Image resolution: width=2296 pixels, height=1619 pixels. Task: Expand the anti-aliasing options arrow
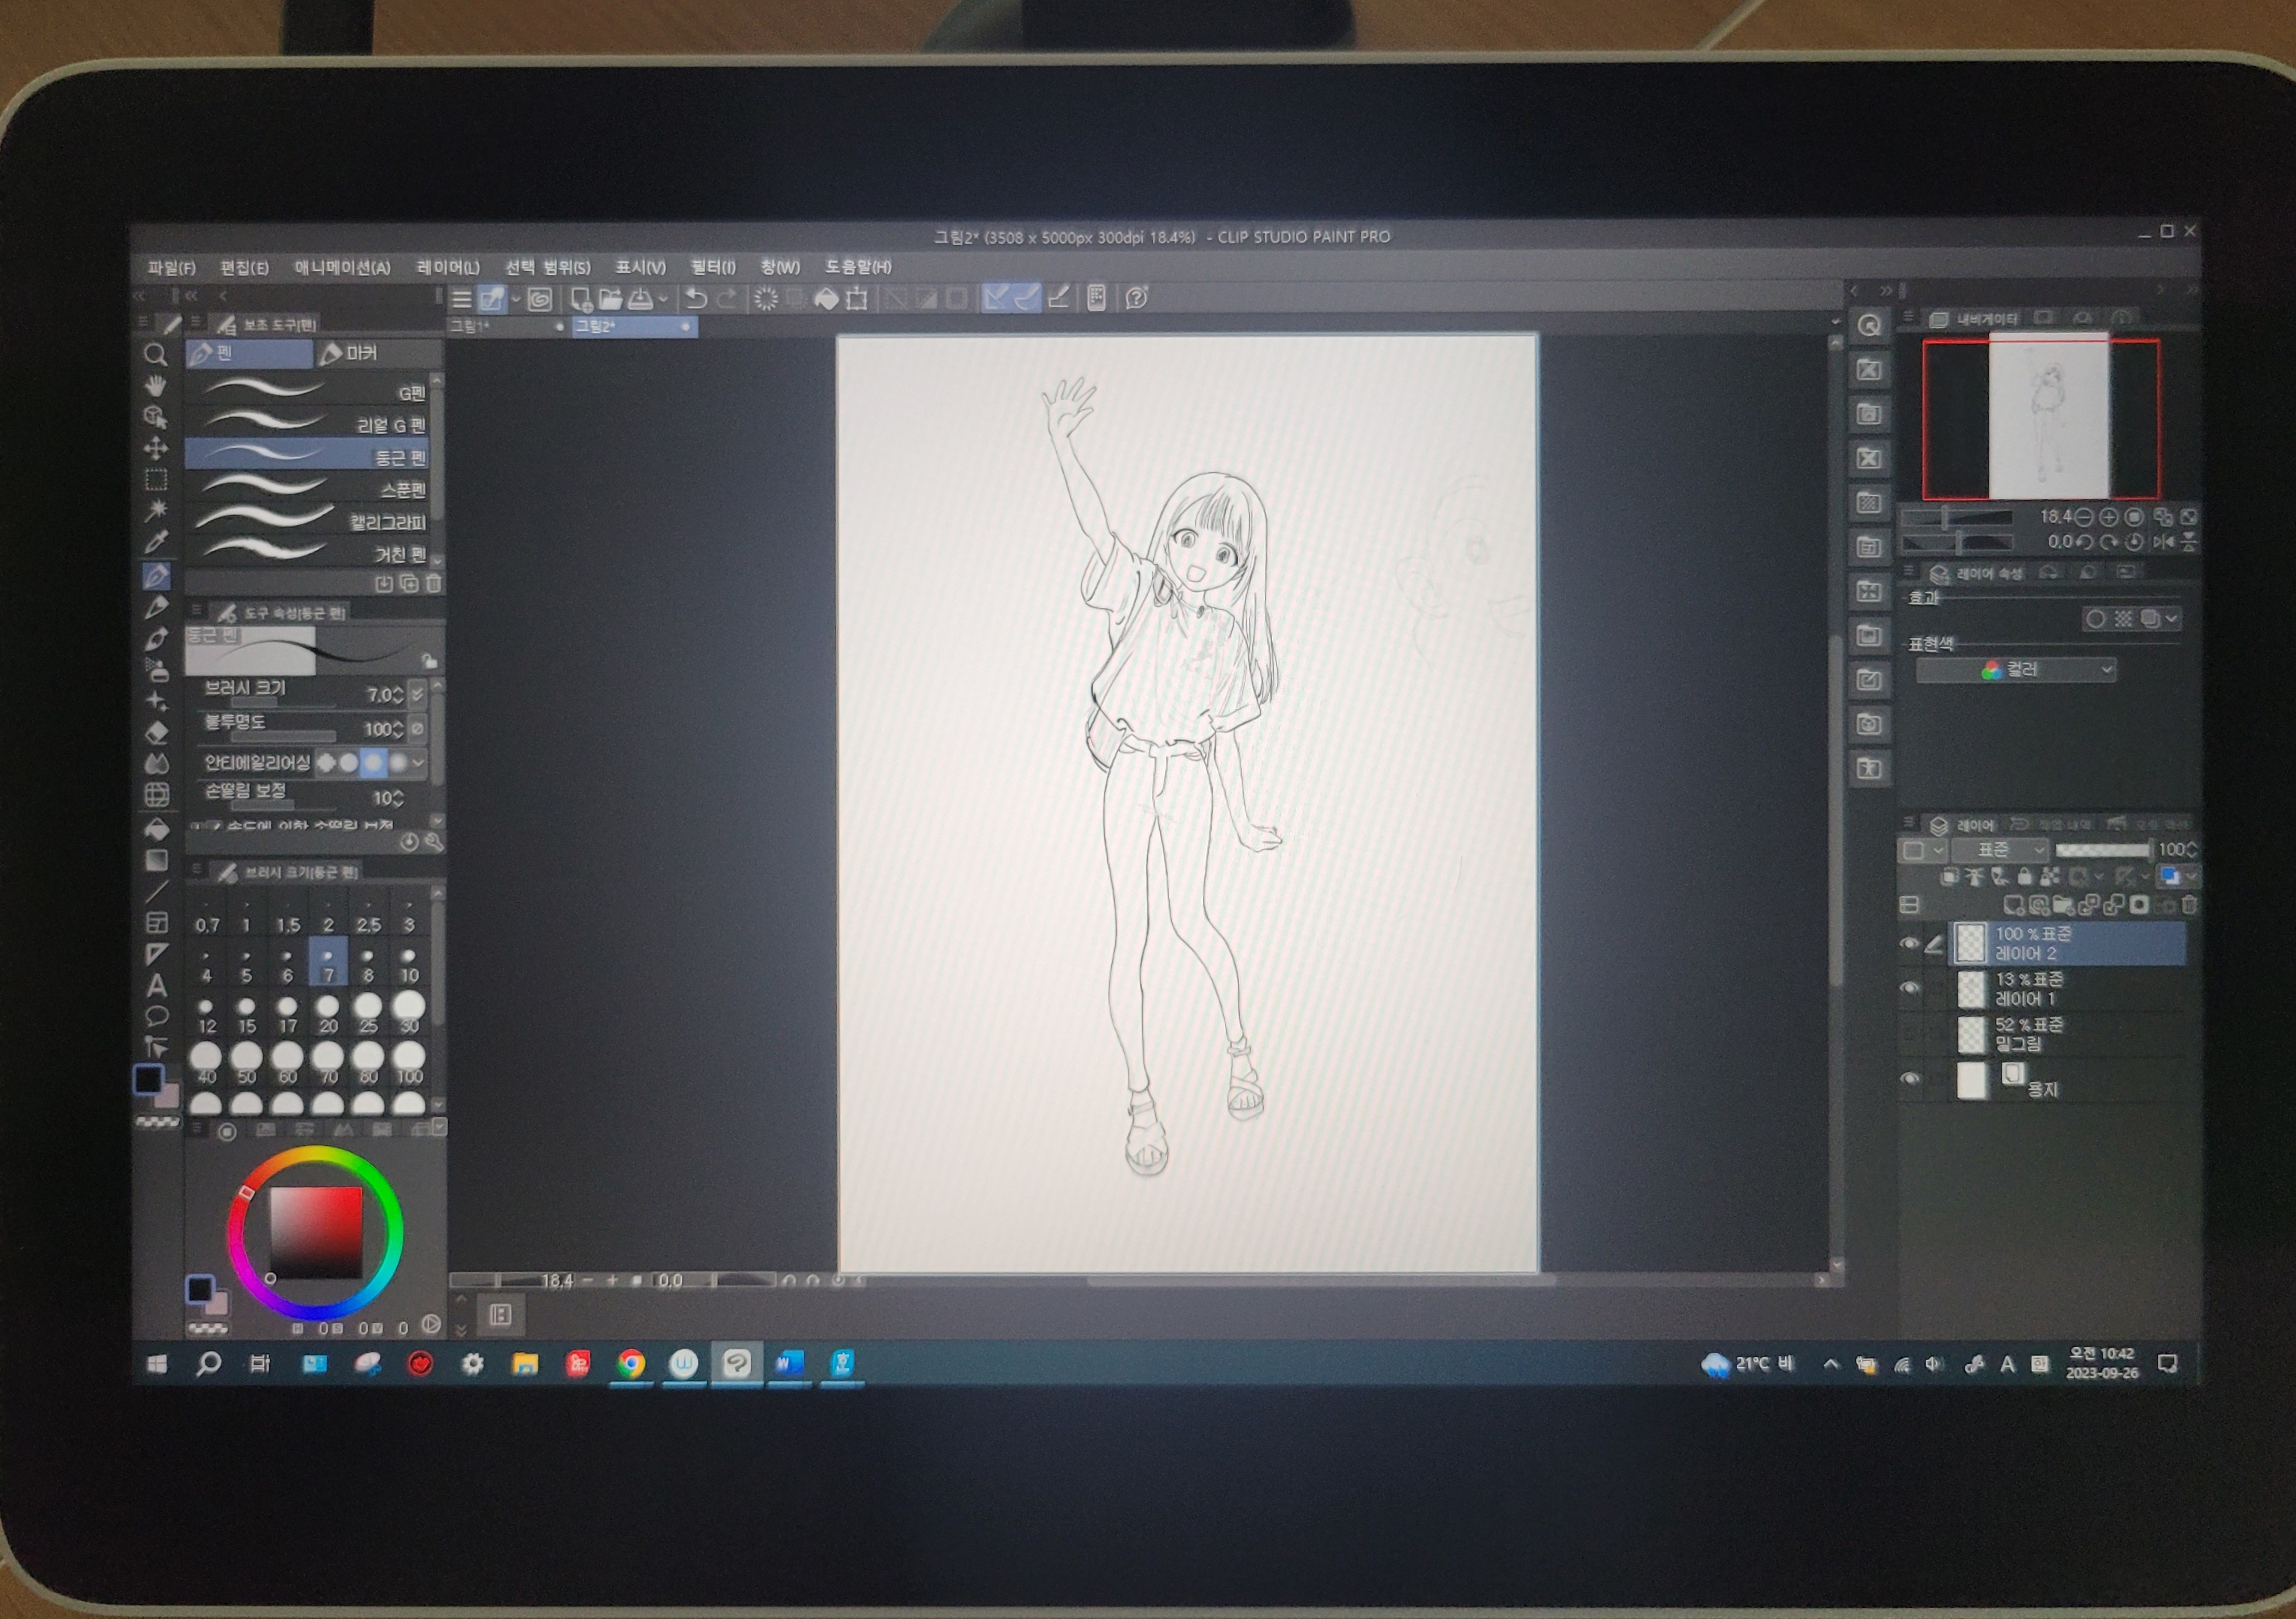(419, 763)
